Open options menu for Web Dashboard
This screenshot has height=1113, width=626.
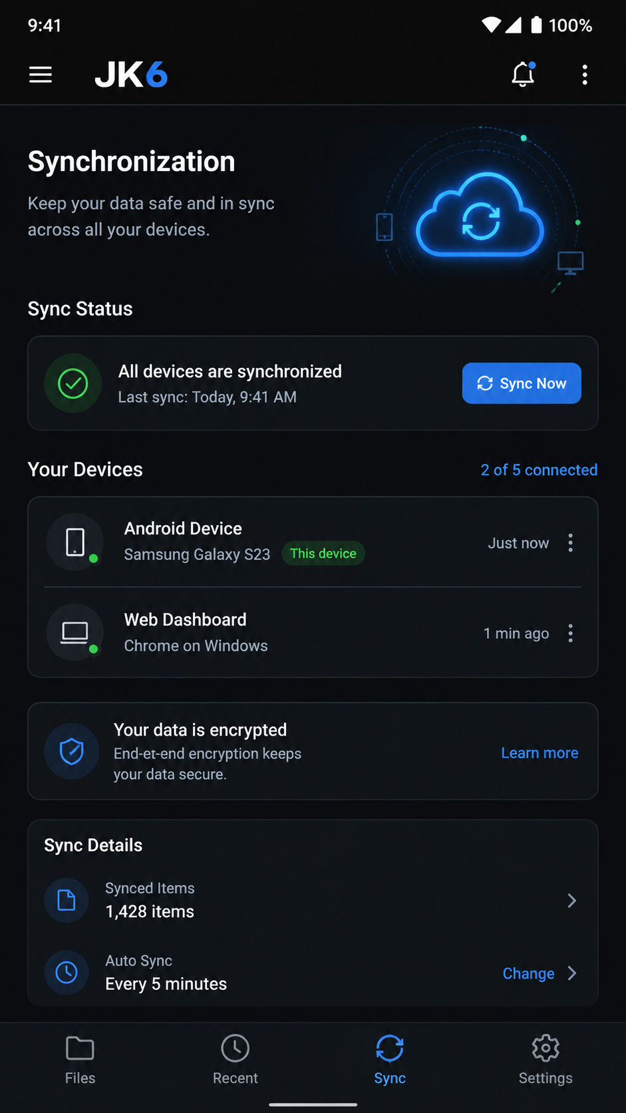coord(570,633)
